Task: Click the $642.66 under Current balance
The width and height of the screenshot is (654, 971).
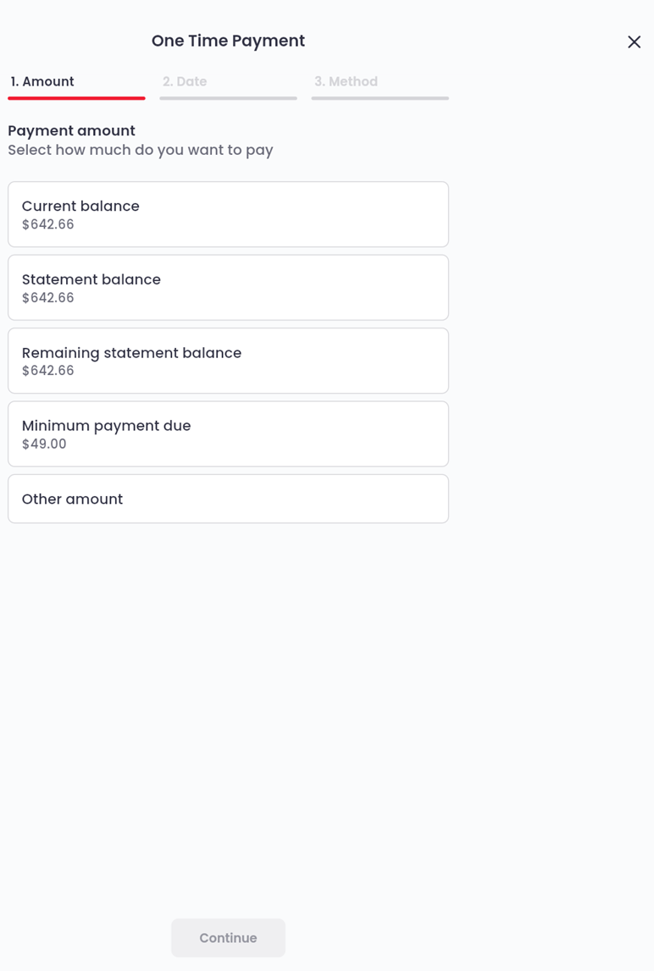Action: point(48,224)
